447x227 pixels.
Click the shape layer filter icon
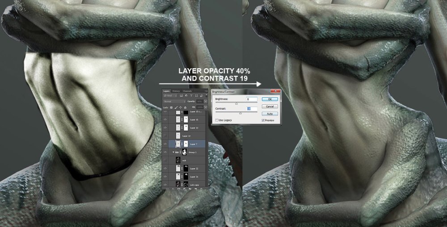click(196, 95)
